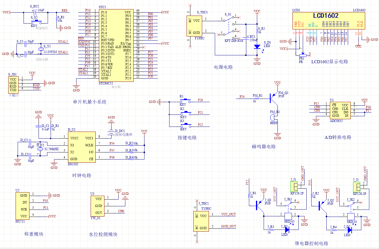Click the 'P24' net label on buzzer circuit
The image size is (379, 249).
tap(242, 97)
